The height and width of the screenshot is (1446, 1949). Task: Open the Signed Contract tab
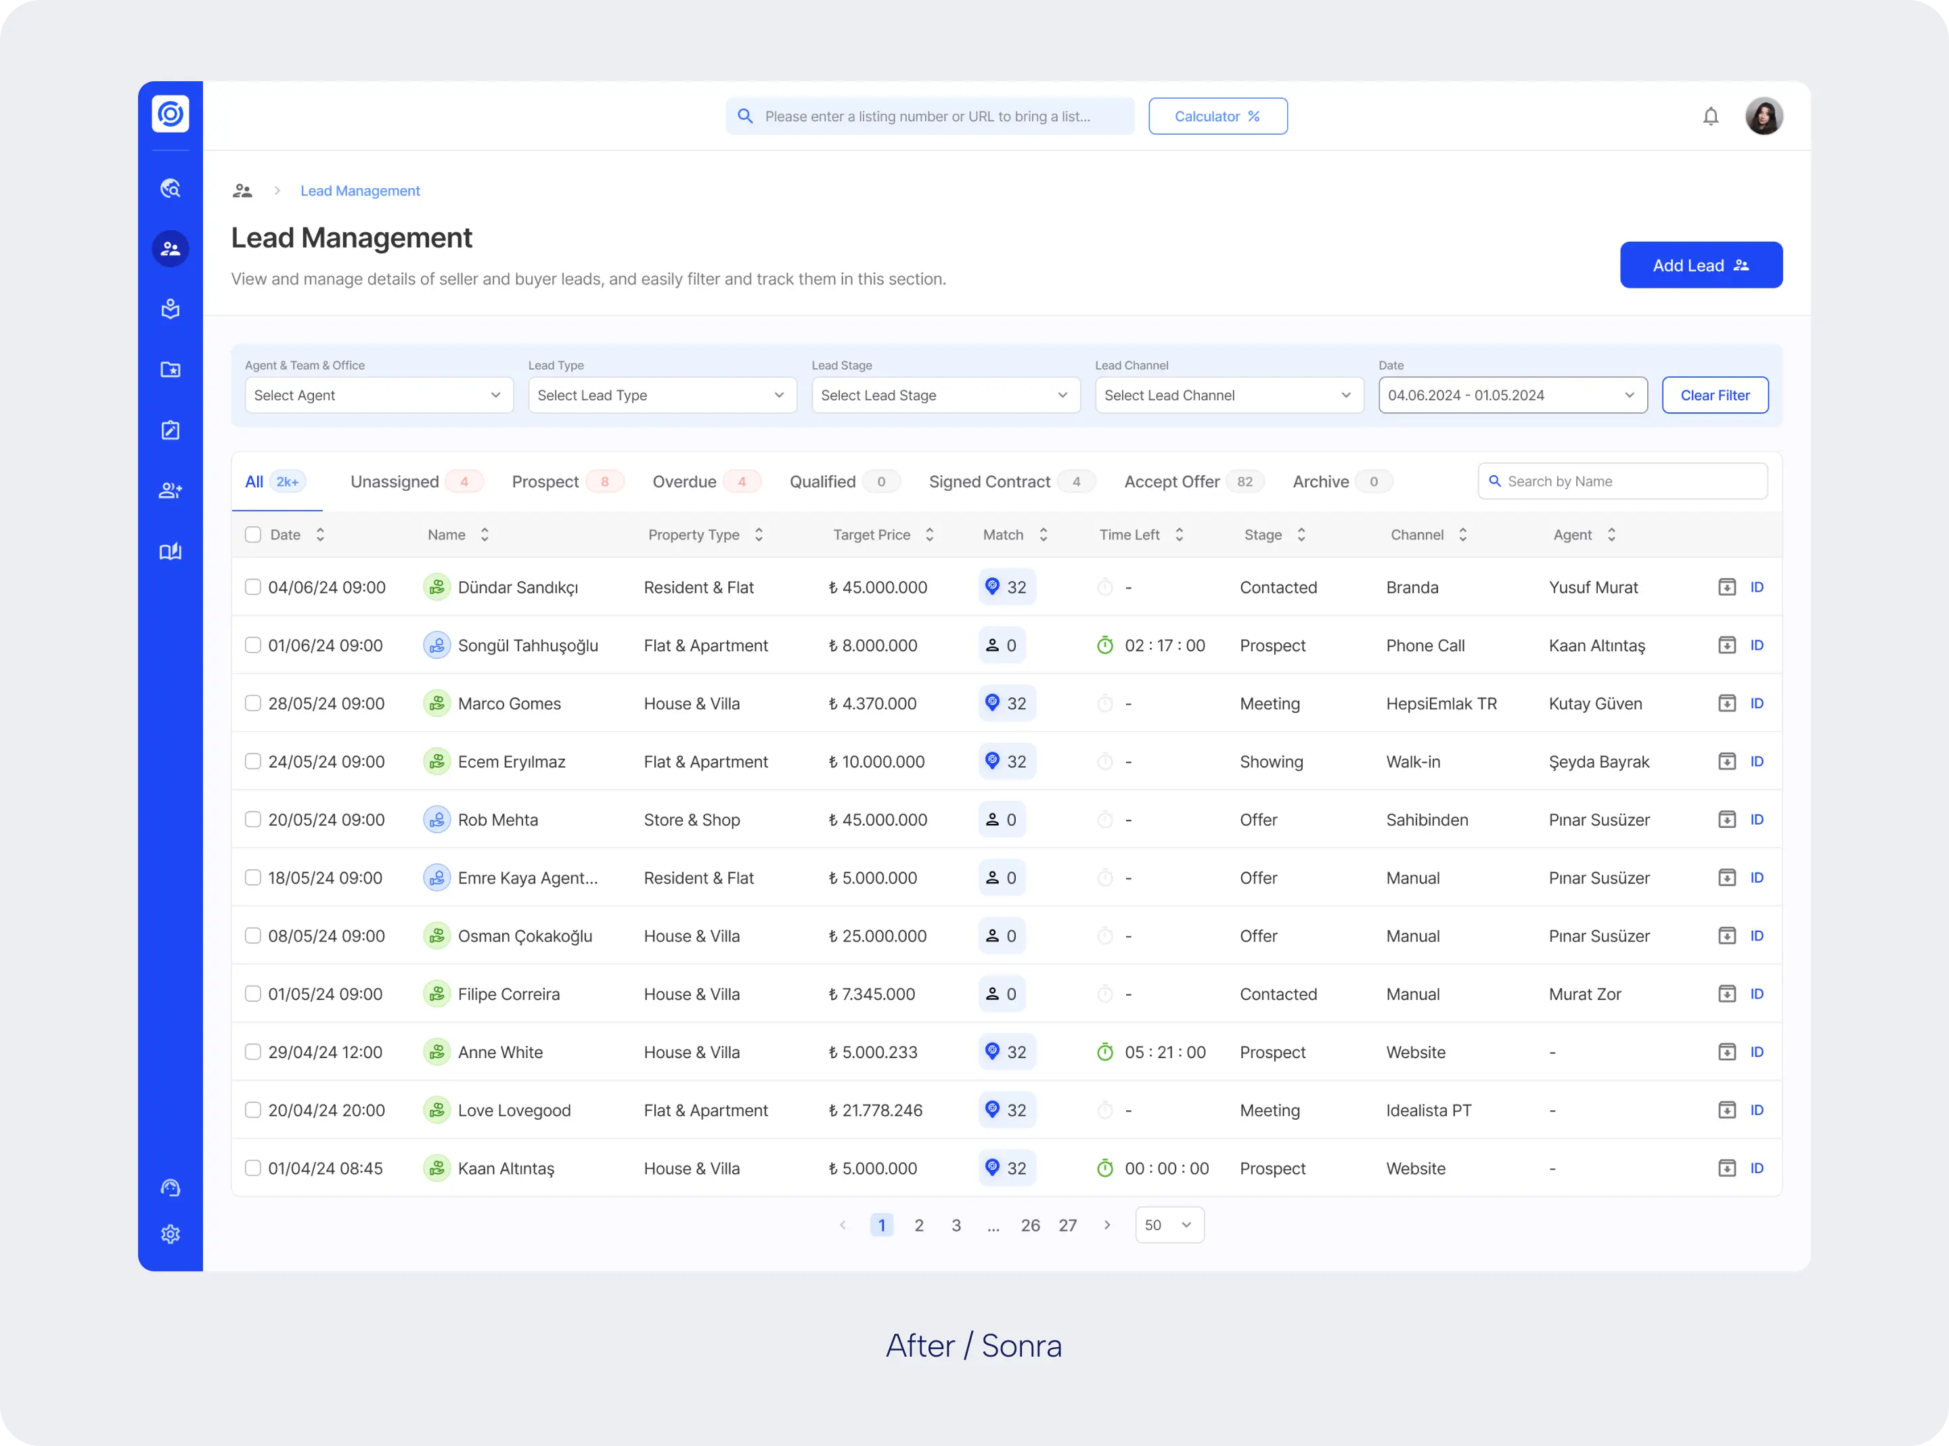tap(989, 481)
